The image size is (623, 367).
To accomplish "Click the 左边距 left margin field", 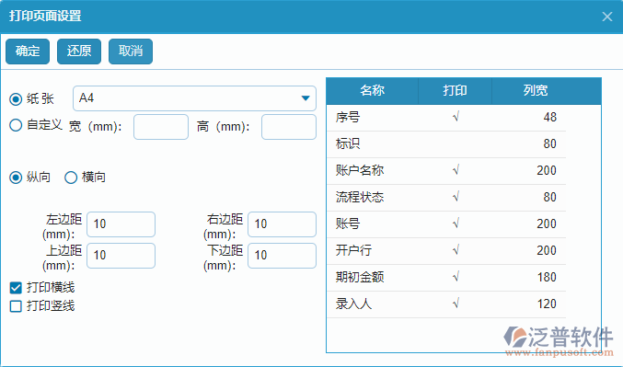I will [x=121, y=224].
